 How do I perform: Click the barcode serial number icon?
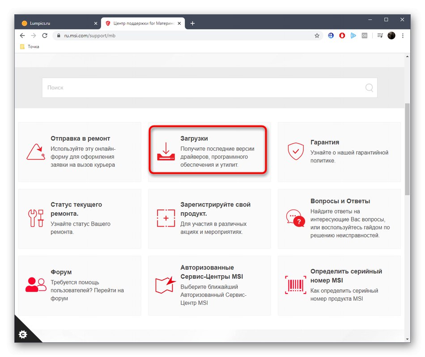(295, 285)
